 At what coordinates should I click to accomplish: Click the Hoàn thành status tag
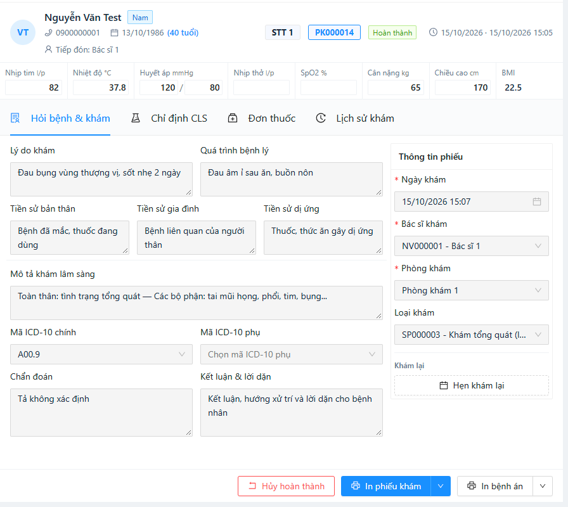[x=392, y=32]
